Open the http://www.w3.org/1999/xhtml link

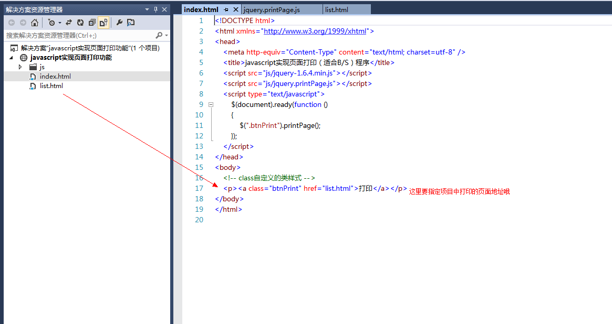(315, 31)
